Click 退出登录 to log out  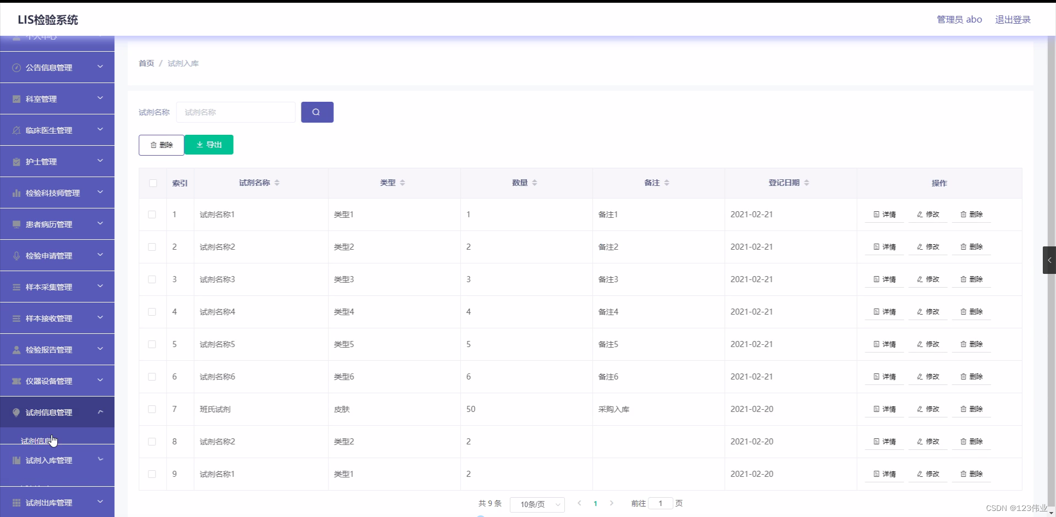click(x=1013, y=19)
